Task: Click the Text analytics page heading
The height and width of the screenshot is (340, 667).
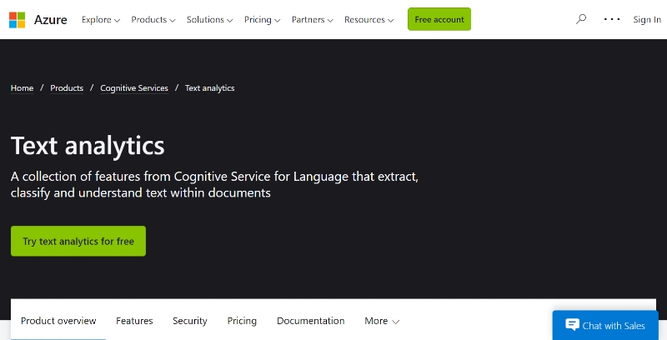Action: [x=88, y=146]
